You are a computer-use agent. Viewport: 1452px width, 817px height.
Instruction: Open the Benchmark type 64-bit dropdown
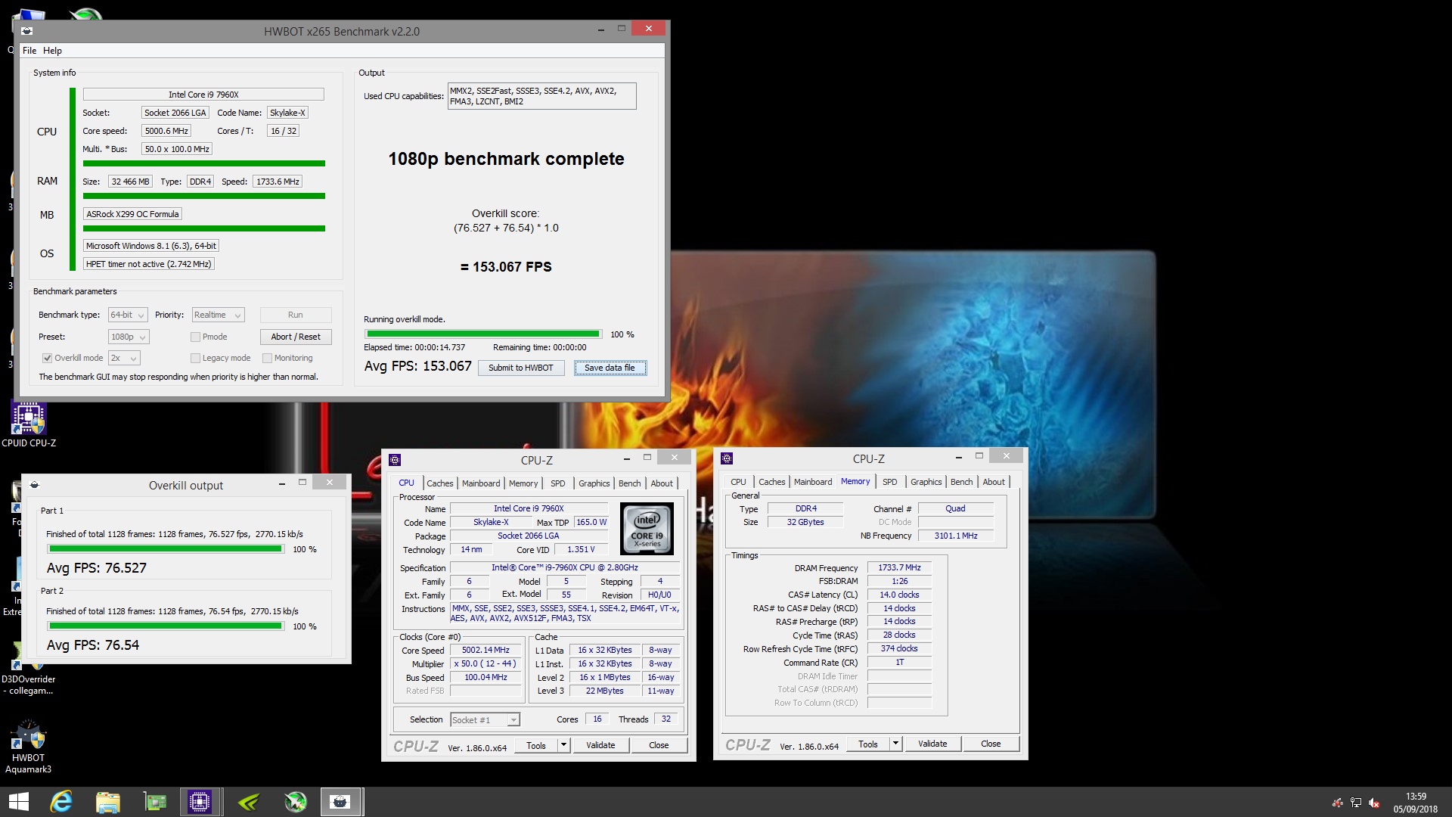tap(127, 315)
